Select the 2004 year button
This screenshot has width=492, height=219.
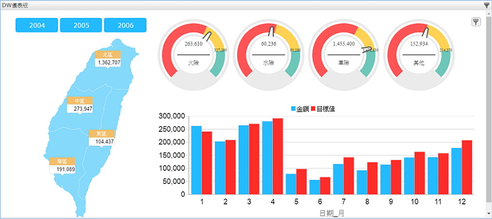37,25
